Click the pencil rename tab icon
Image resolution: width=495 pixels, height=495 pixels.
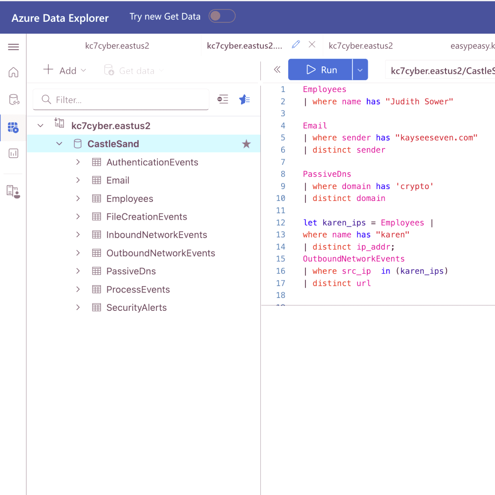(x=296, y=45)
